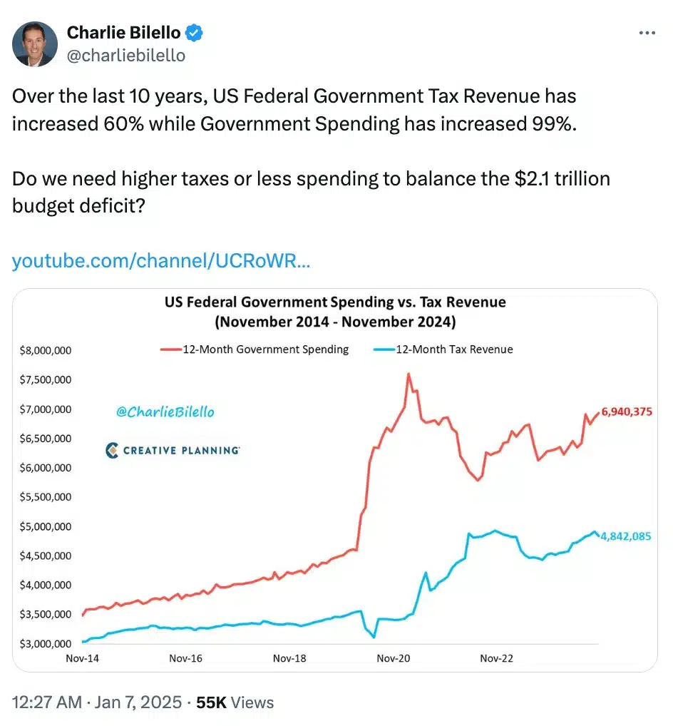Open the youtube.com channel link
The width and height of the screenshot is (673, 726).
(161, 262)
